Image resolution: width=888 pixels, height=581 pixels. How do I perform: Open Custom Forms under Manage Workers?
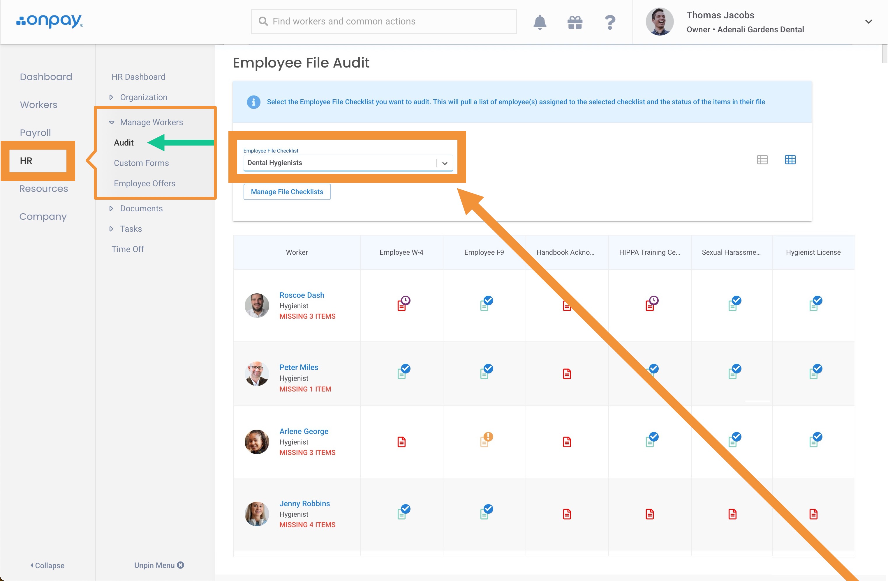141,163
